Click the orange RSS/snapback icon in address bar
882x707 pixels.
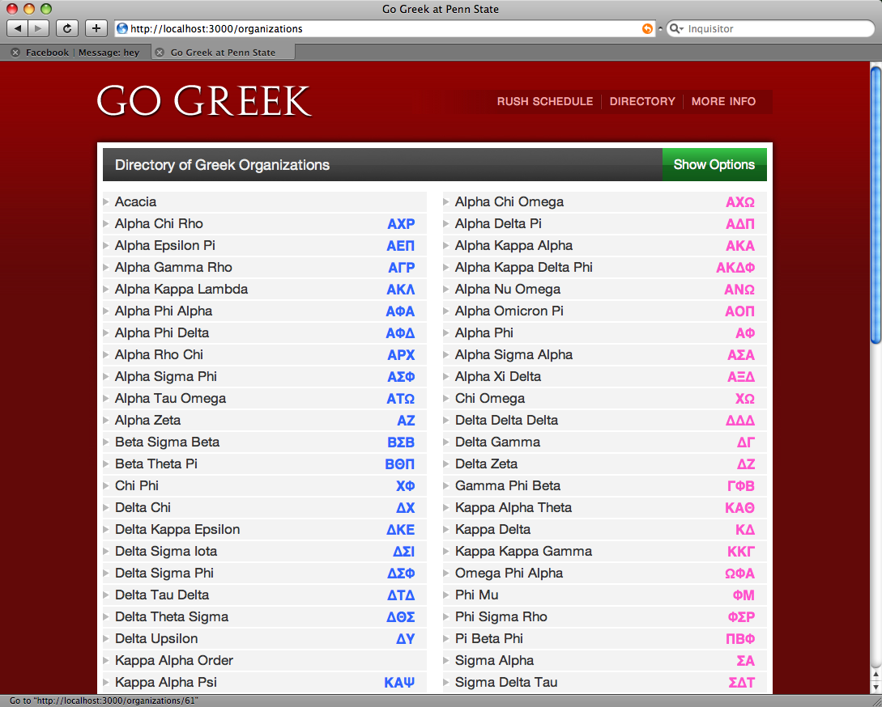coord(647,28)
